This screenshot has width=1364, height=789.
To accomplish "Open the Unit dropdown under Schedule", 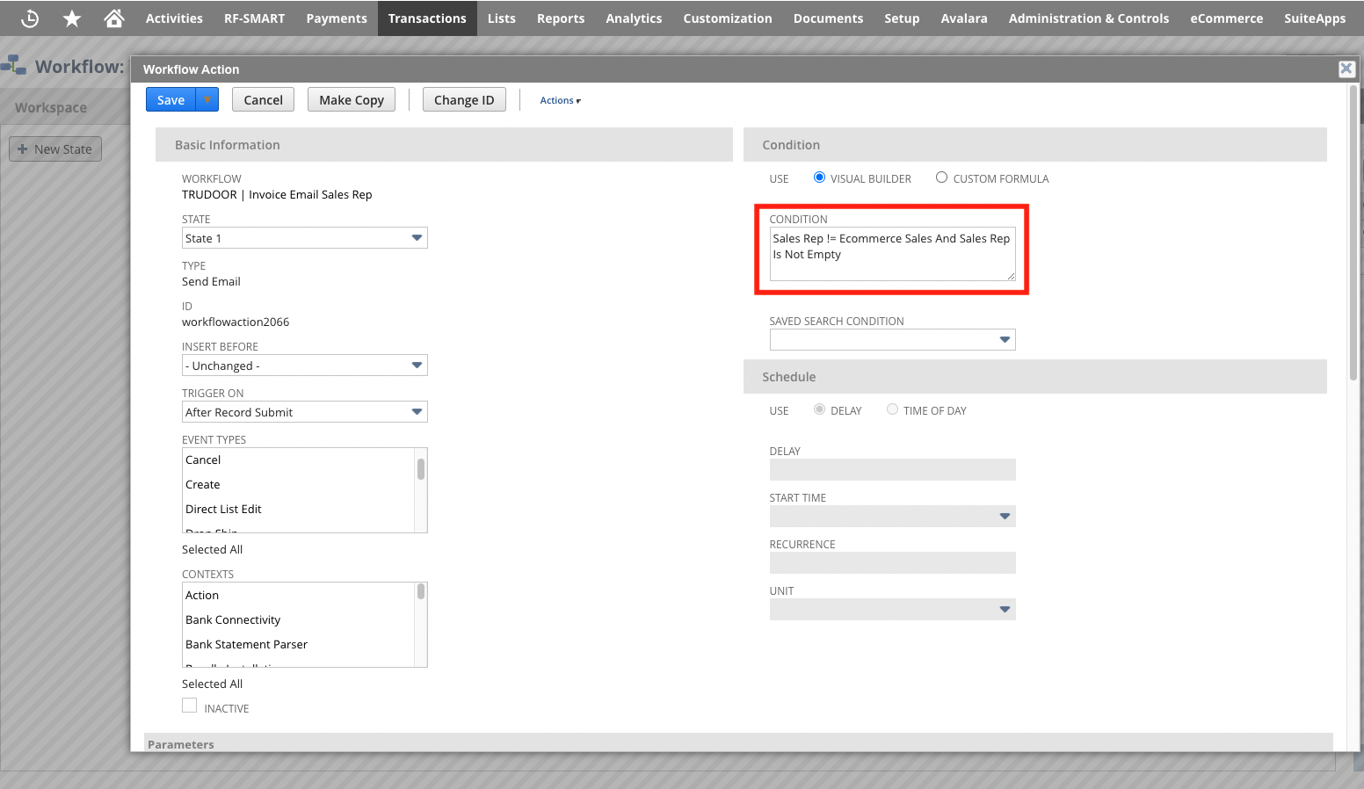I will click(1005, 609).
